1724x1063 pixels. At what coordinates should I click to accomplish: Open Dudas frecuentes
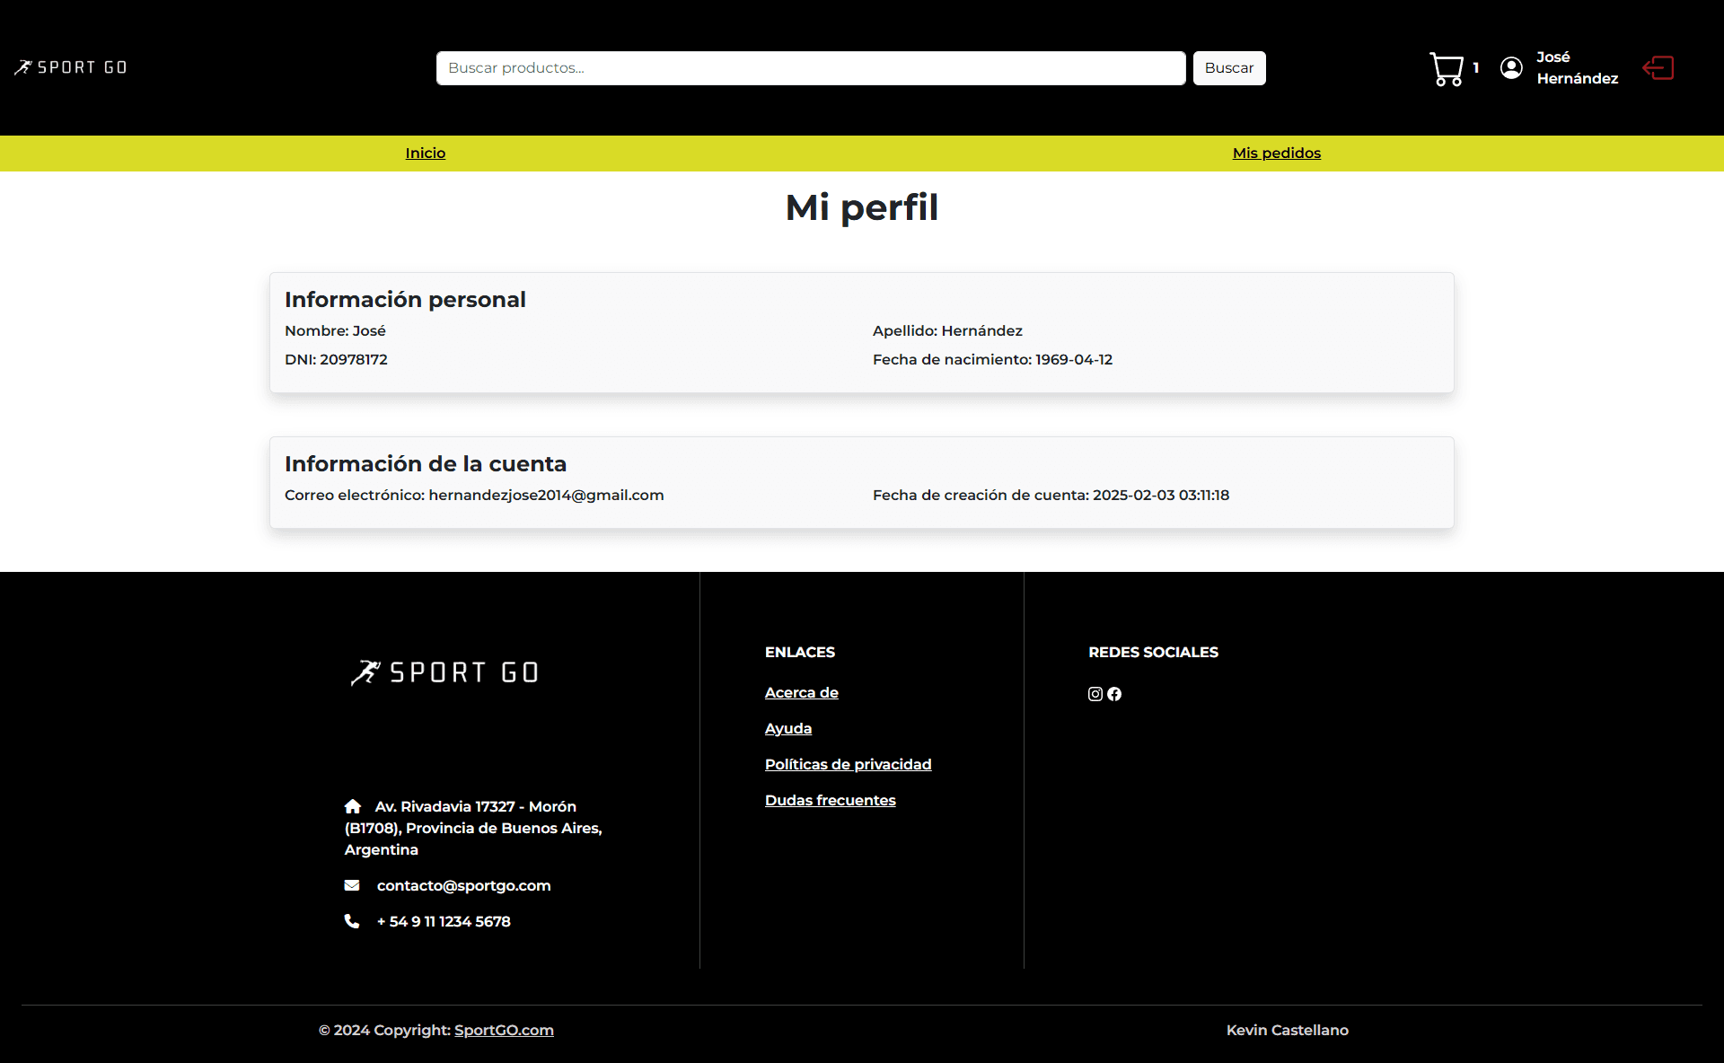click(x=830, y=800)
